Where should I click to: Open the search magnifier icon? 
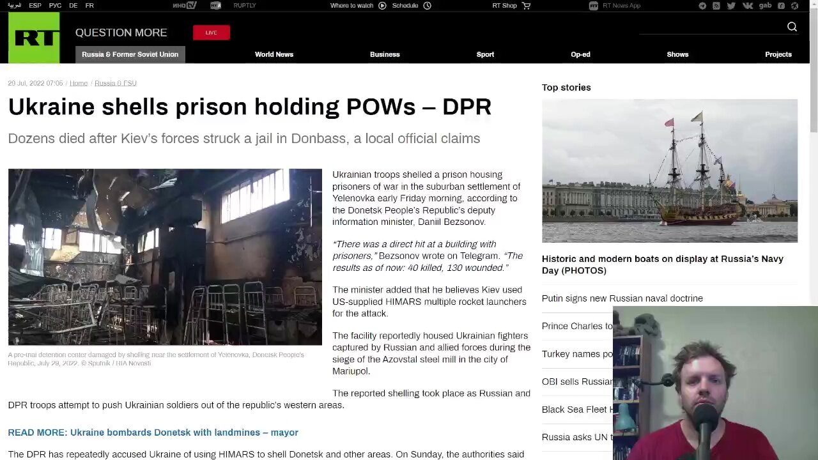[x=792, y=27]
